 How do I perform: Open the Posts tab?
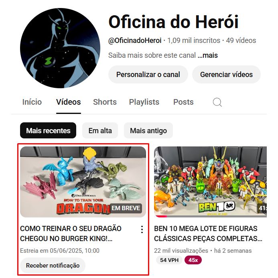pyautogui.click(x=183, y=102)
